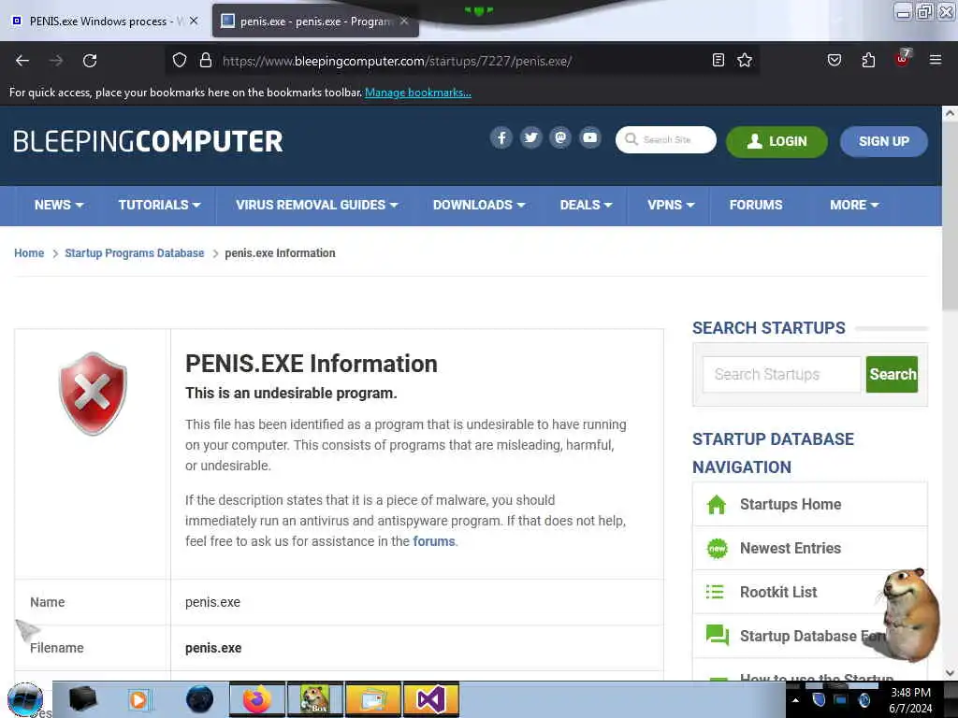Screen dimensions: 958x718
Task: Reload the page with the refresh icon
Action: point(90,61)
